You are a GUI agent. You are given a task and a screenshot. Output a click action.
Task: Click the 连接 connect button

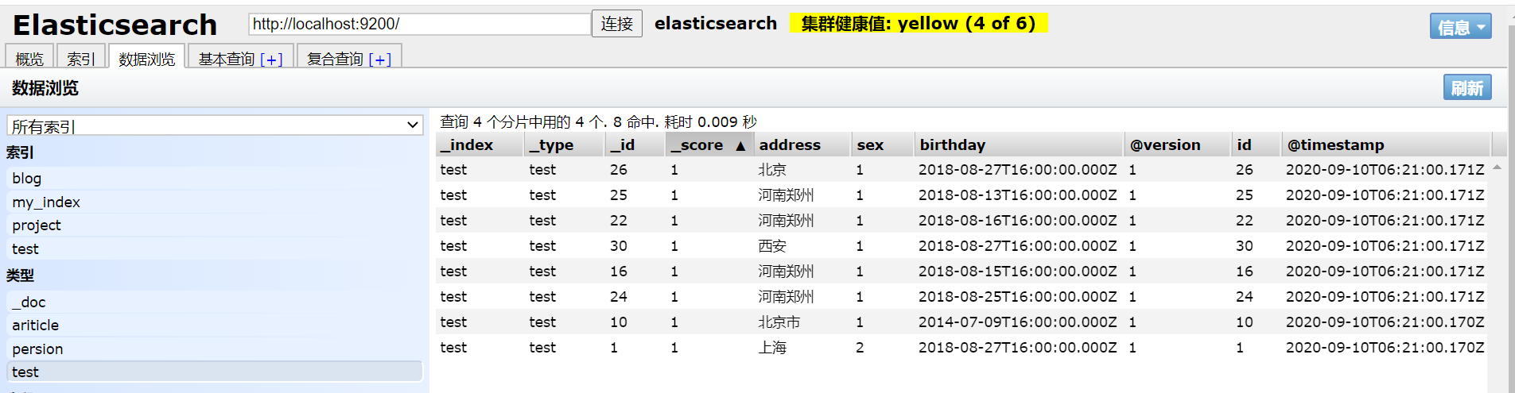click(616, 24)
